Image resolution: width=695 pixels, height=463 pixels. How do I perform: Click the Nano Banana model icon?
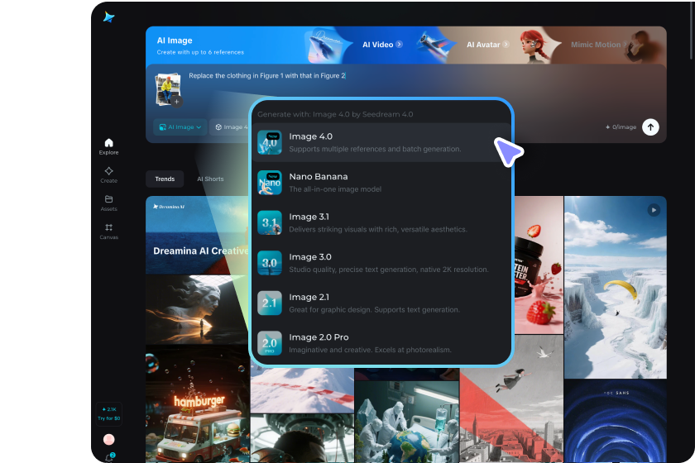270,183
